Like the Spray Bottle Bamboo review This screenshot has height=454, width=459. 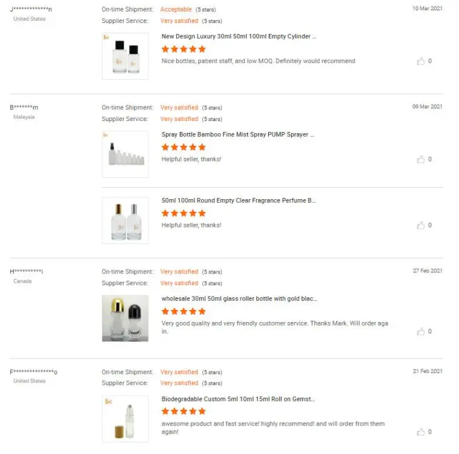click(421, 159)
